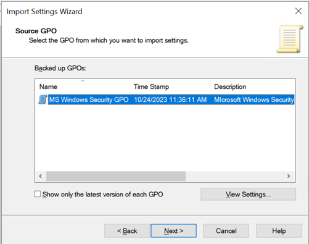309x244 pixels.
Task: Go back using < Back button
Action: (127, 231)
